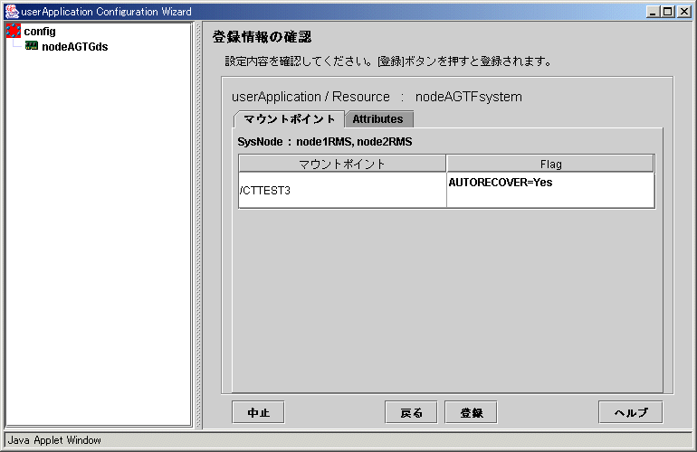Switch to the Attributes tab

click(378, 119)
